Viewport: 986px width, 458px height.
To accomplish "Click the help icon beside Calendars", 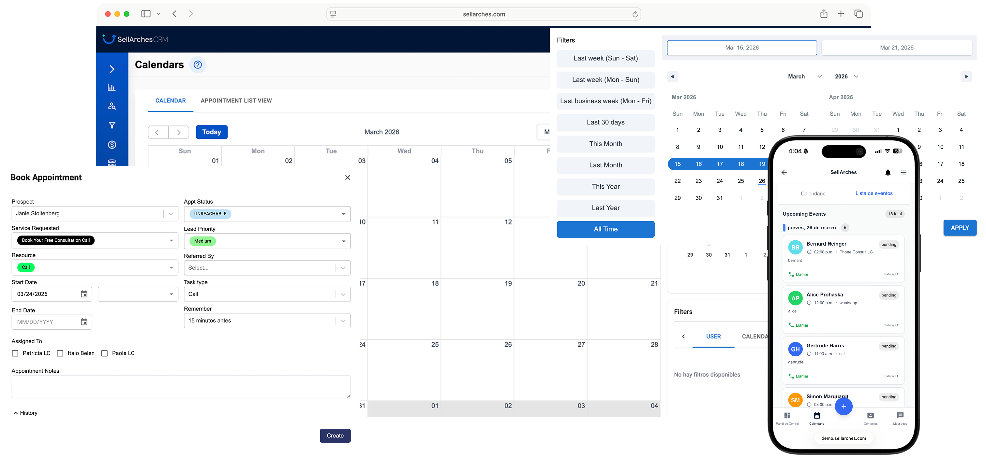I will pos(198,64).
